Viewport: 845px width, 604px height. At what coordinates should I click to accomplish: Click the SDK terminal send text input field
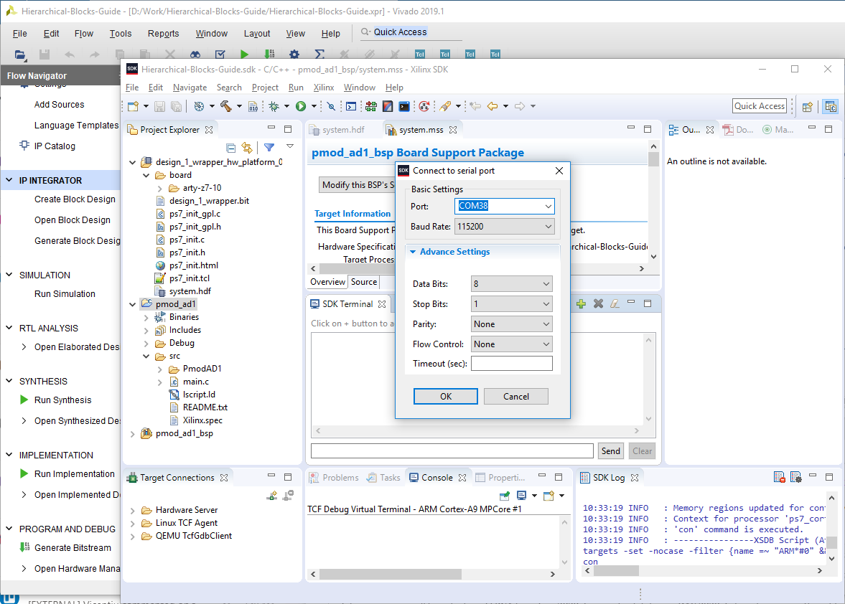pos(452,451)
